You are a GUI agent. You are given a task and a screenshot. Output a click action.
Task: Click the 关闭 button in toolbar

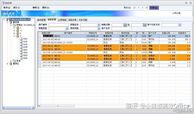154,8
